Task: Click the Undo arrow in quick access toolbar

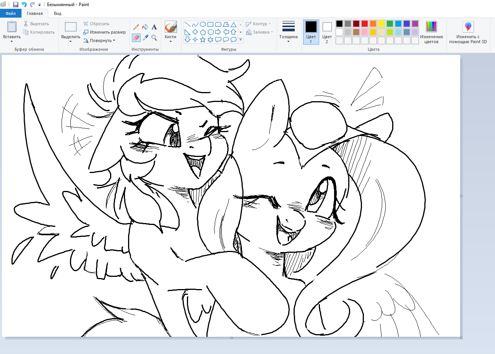Action: pos(24,5)
